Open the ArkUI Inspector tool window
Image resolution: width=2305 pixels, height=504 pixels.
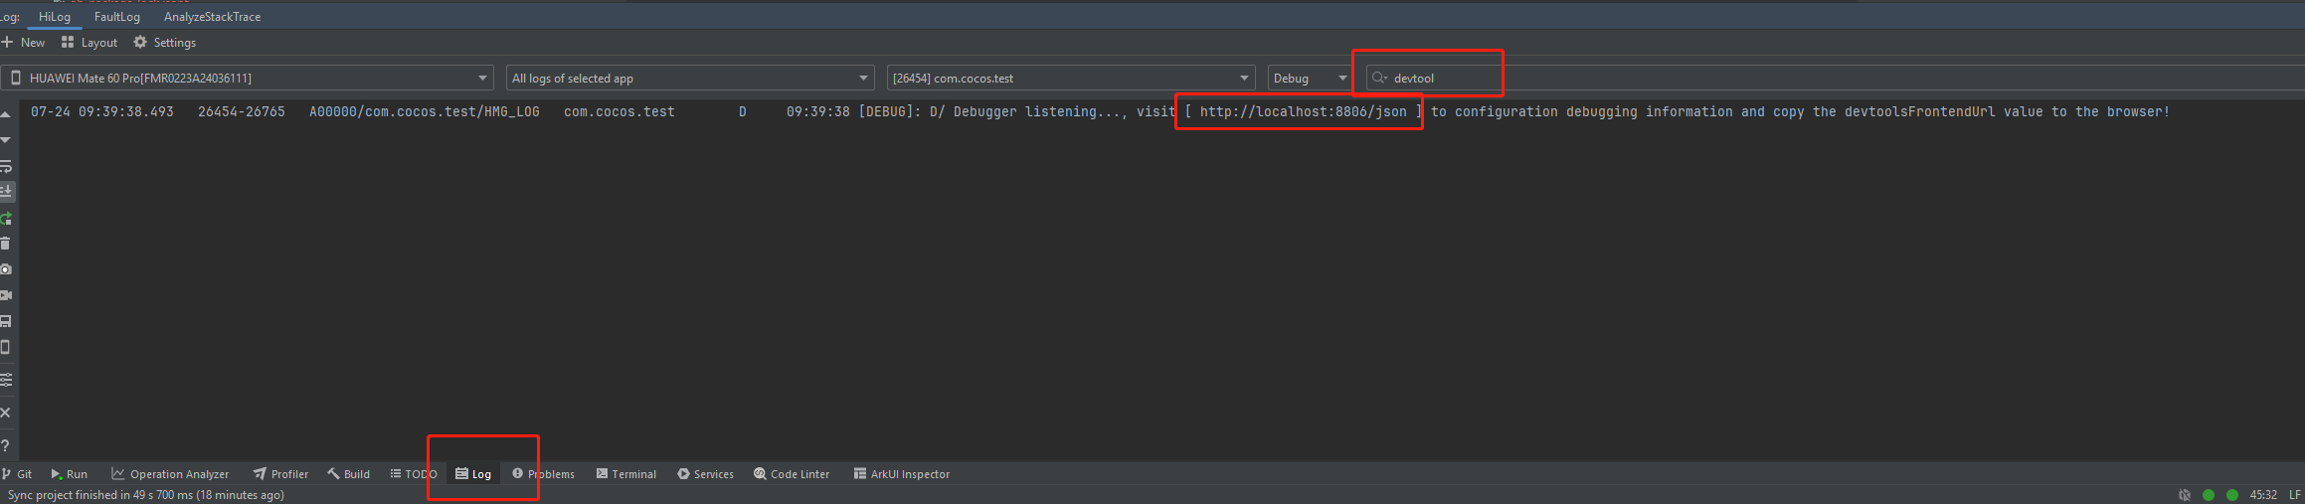pos(902,474)
